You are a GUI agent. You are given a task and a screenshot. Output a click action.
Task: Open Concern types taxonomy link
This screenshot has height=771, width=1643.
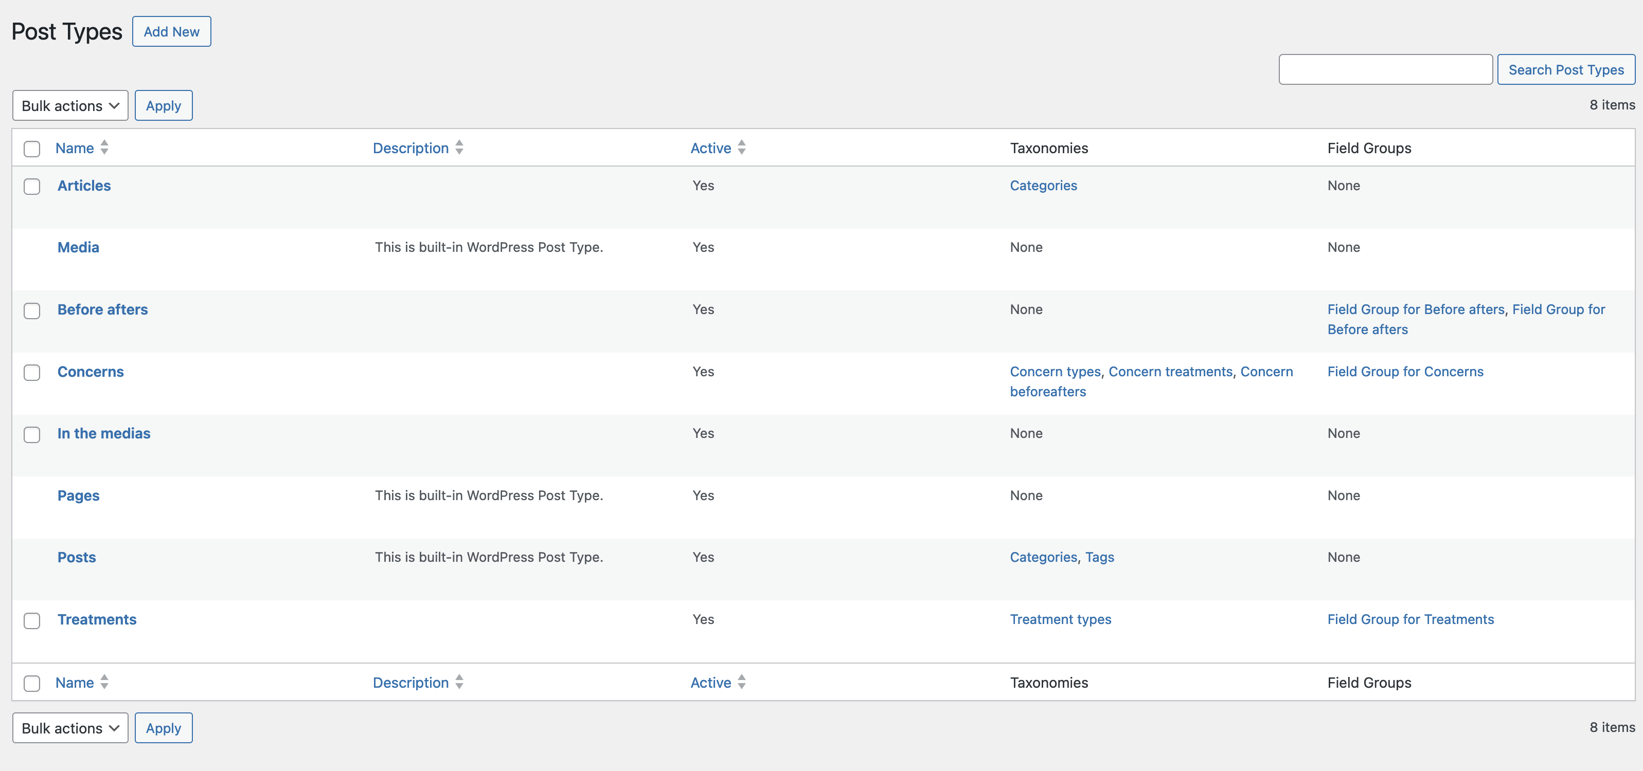coord(1056,372)
